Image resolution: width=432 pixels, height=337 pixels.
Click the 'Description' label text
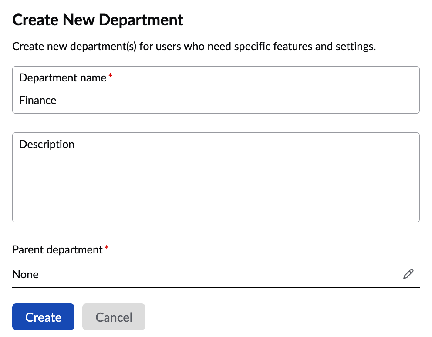point(47,145)
